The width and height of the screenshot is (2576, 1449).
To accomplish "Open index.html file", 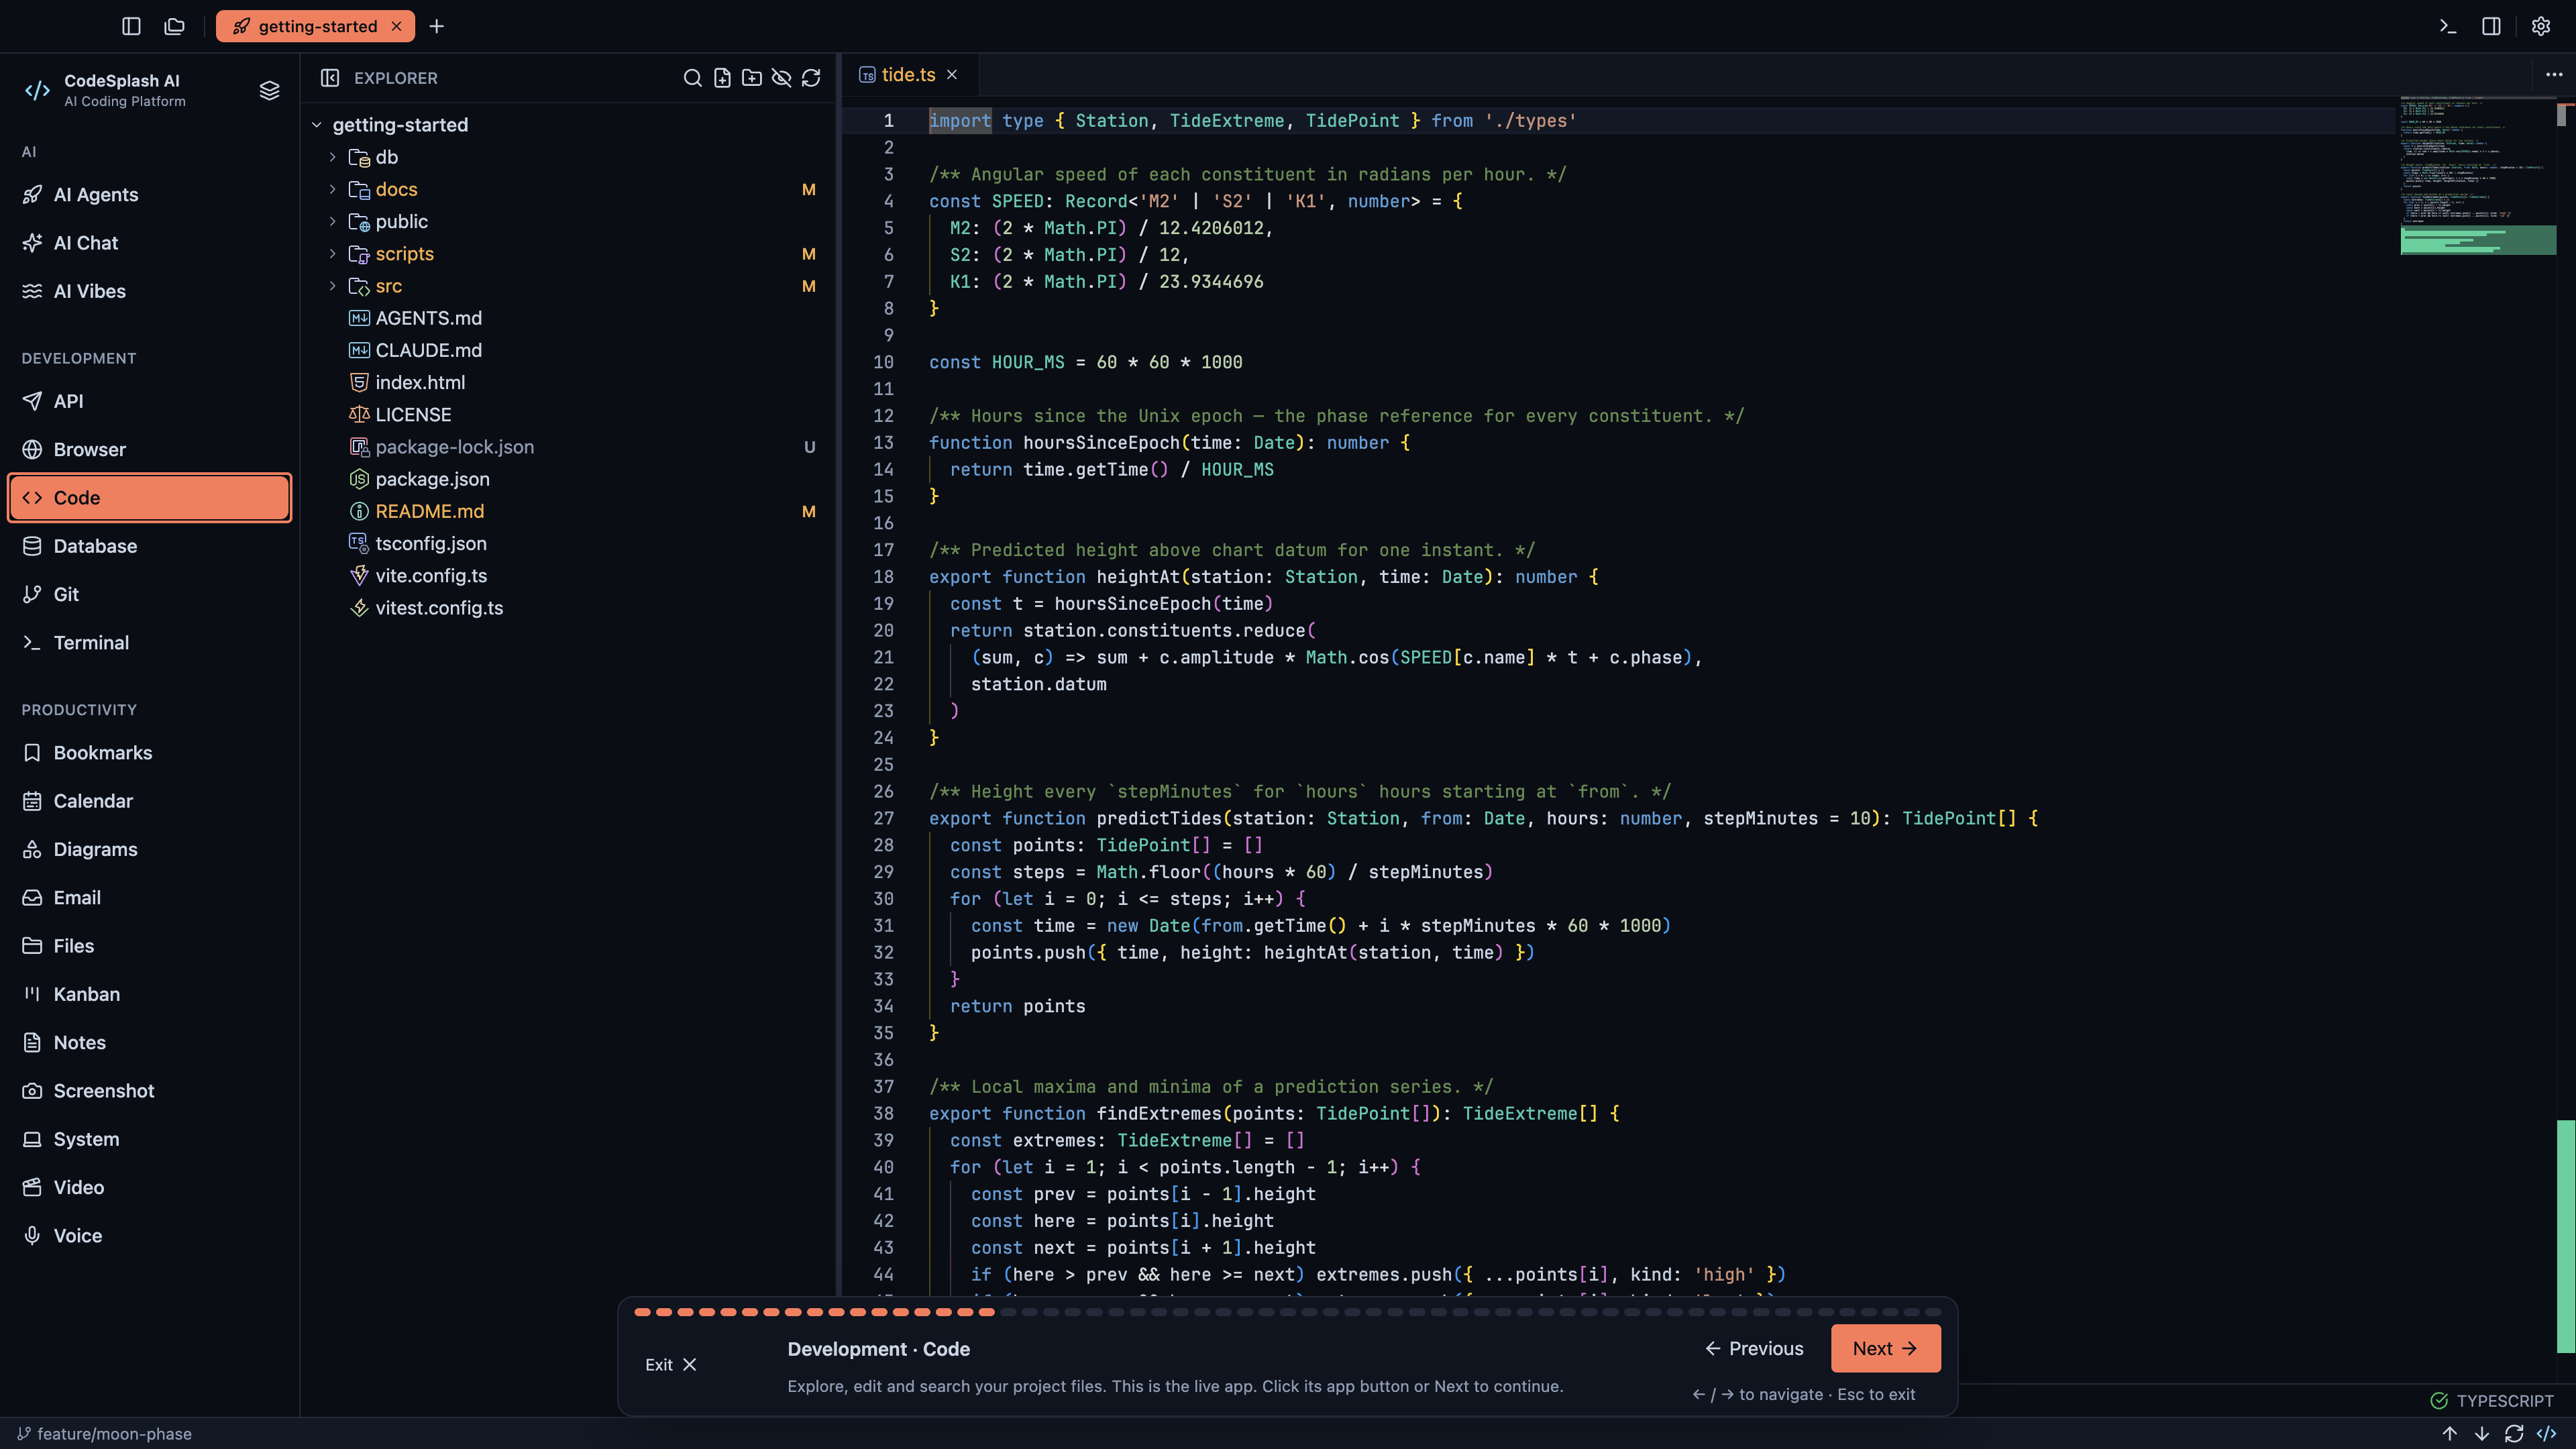I will tap(568, 382).
